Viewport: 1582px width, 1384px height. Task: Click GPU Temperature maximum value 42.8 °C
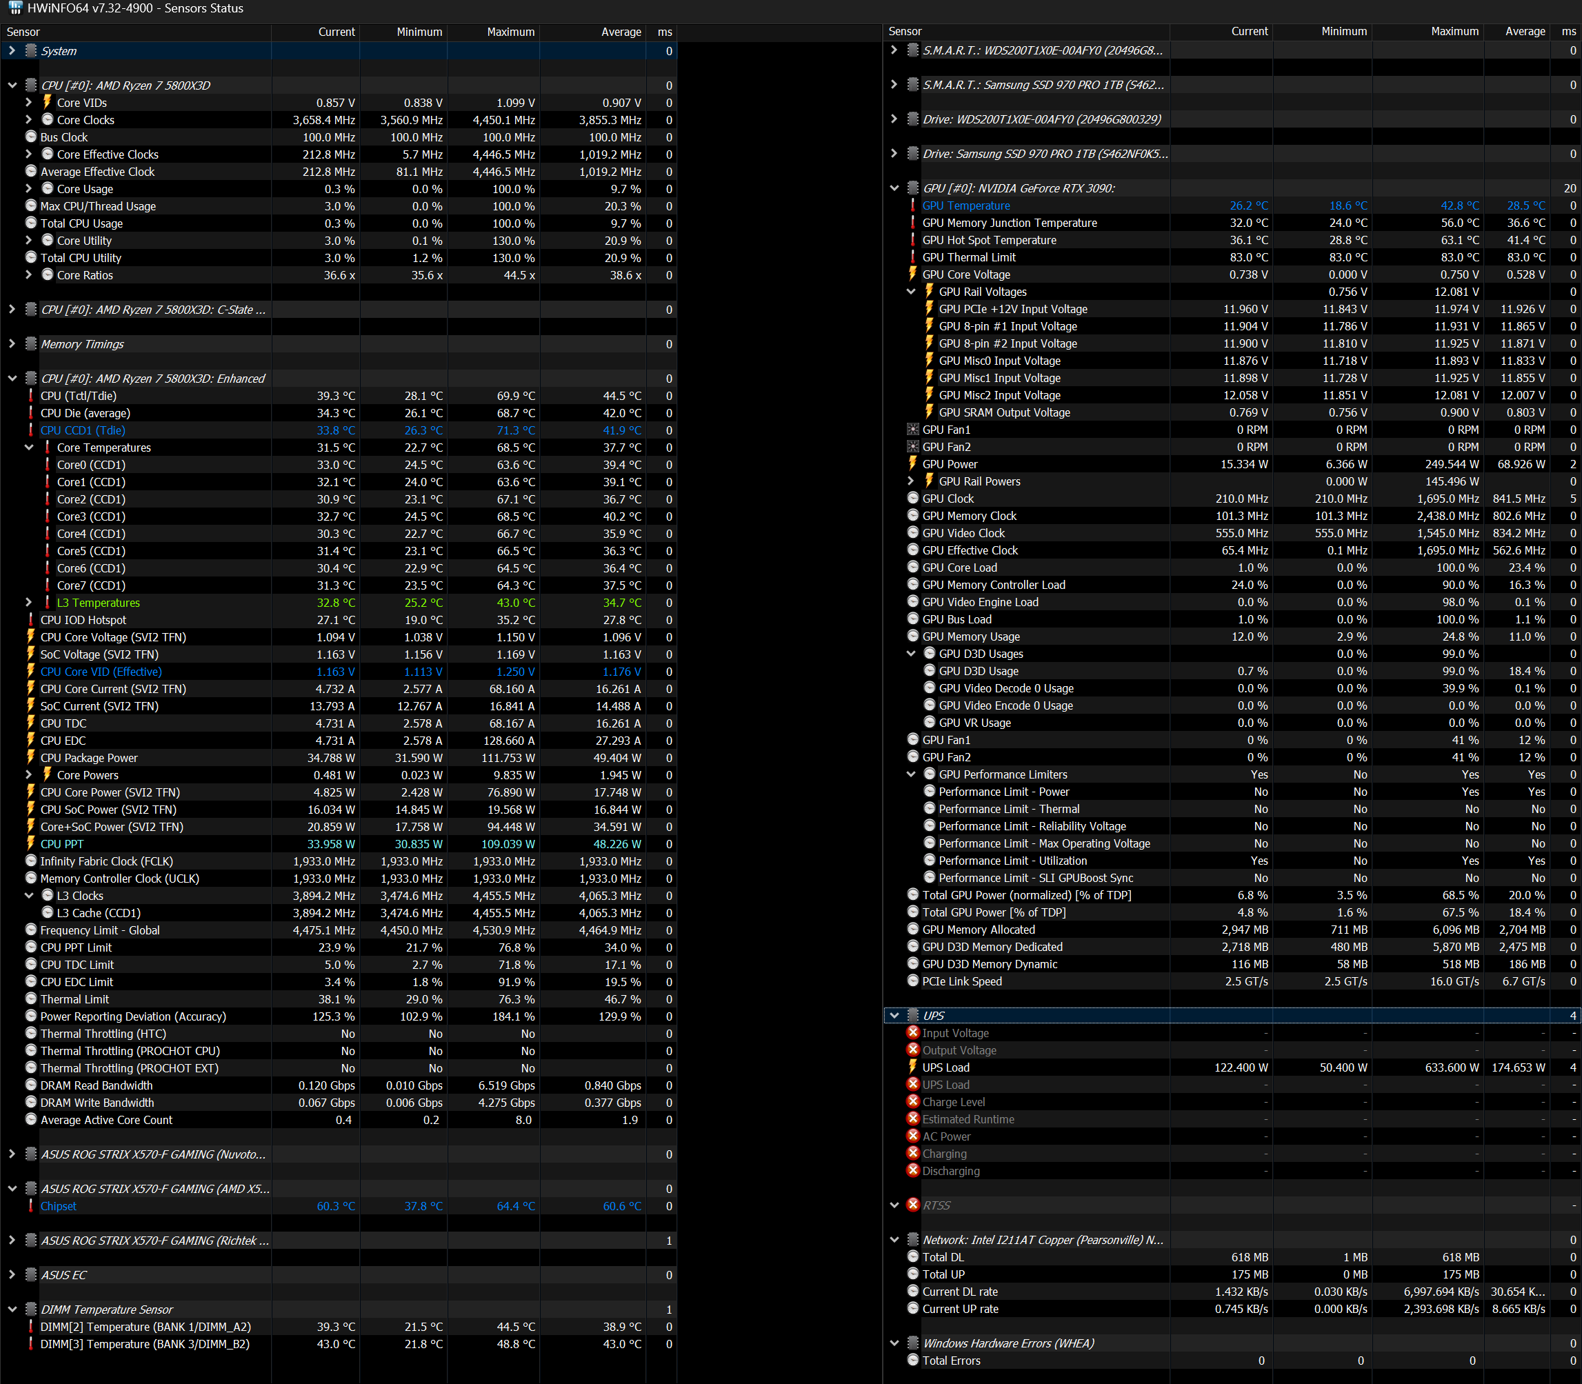pos(1460,205)
